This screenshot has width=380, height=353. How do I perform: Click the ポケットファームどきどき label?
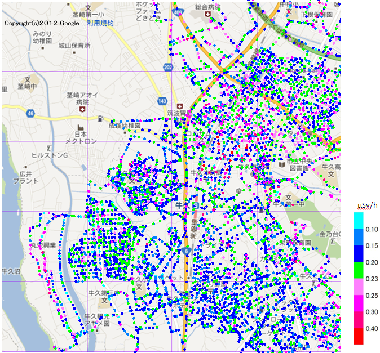coord(148,11)
